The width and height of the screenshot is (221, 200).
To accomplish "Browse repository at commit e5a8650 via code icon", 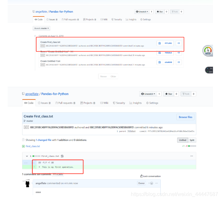I will (179, 62).
